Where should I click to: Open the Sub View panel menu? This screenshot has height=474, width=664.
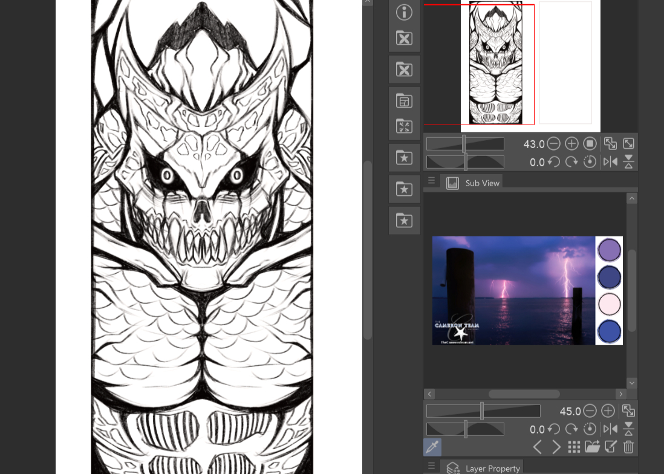pos(431,181)
